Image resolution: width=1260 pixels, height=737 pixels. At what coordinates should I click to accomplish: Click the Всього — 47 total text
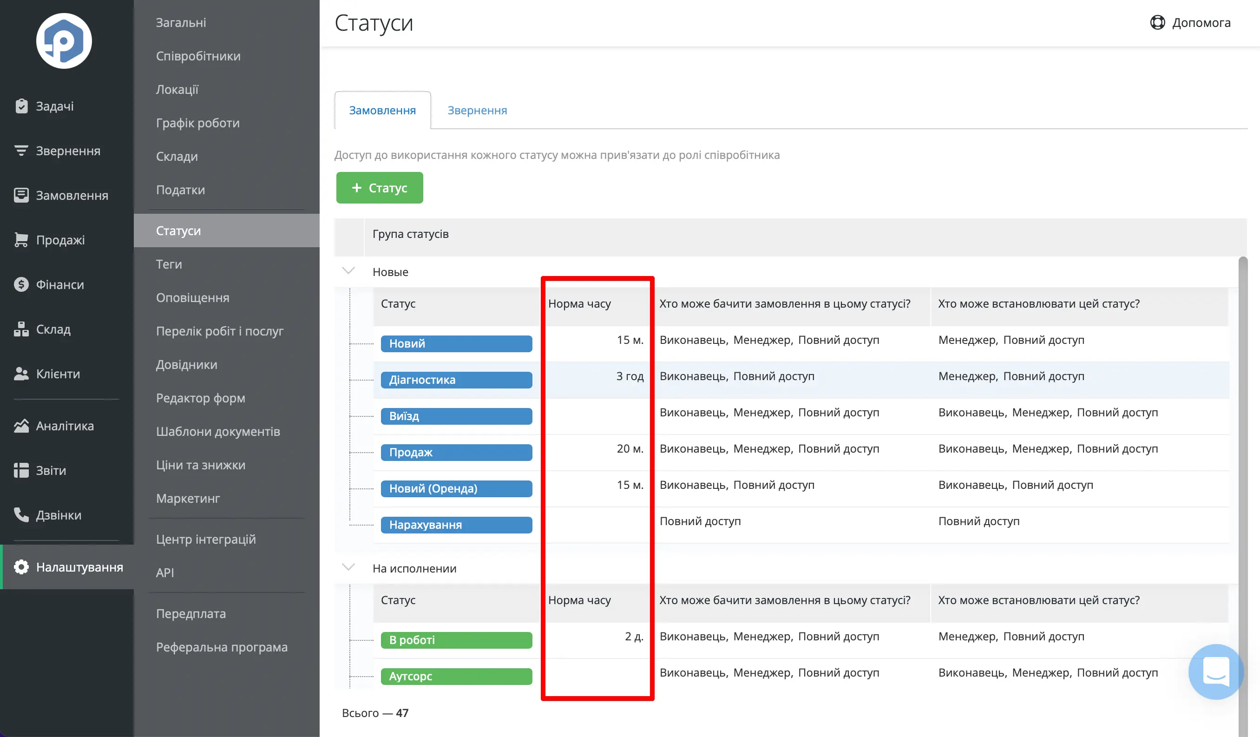[375, 713]
